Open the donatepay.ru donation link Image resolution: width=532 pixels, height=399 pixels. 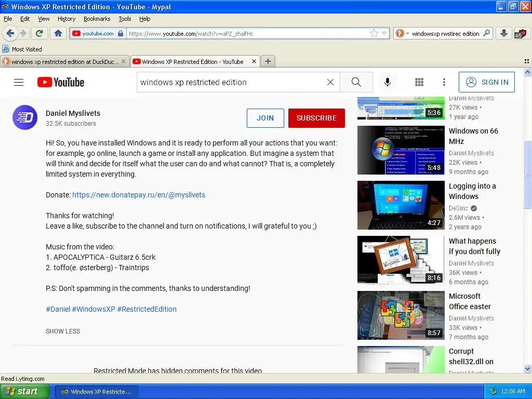tap(139, 195)
